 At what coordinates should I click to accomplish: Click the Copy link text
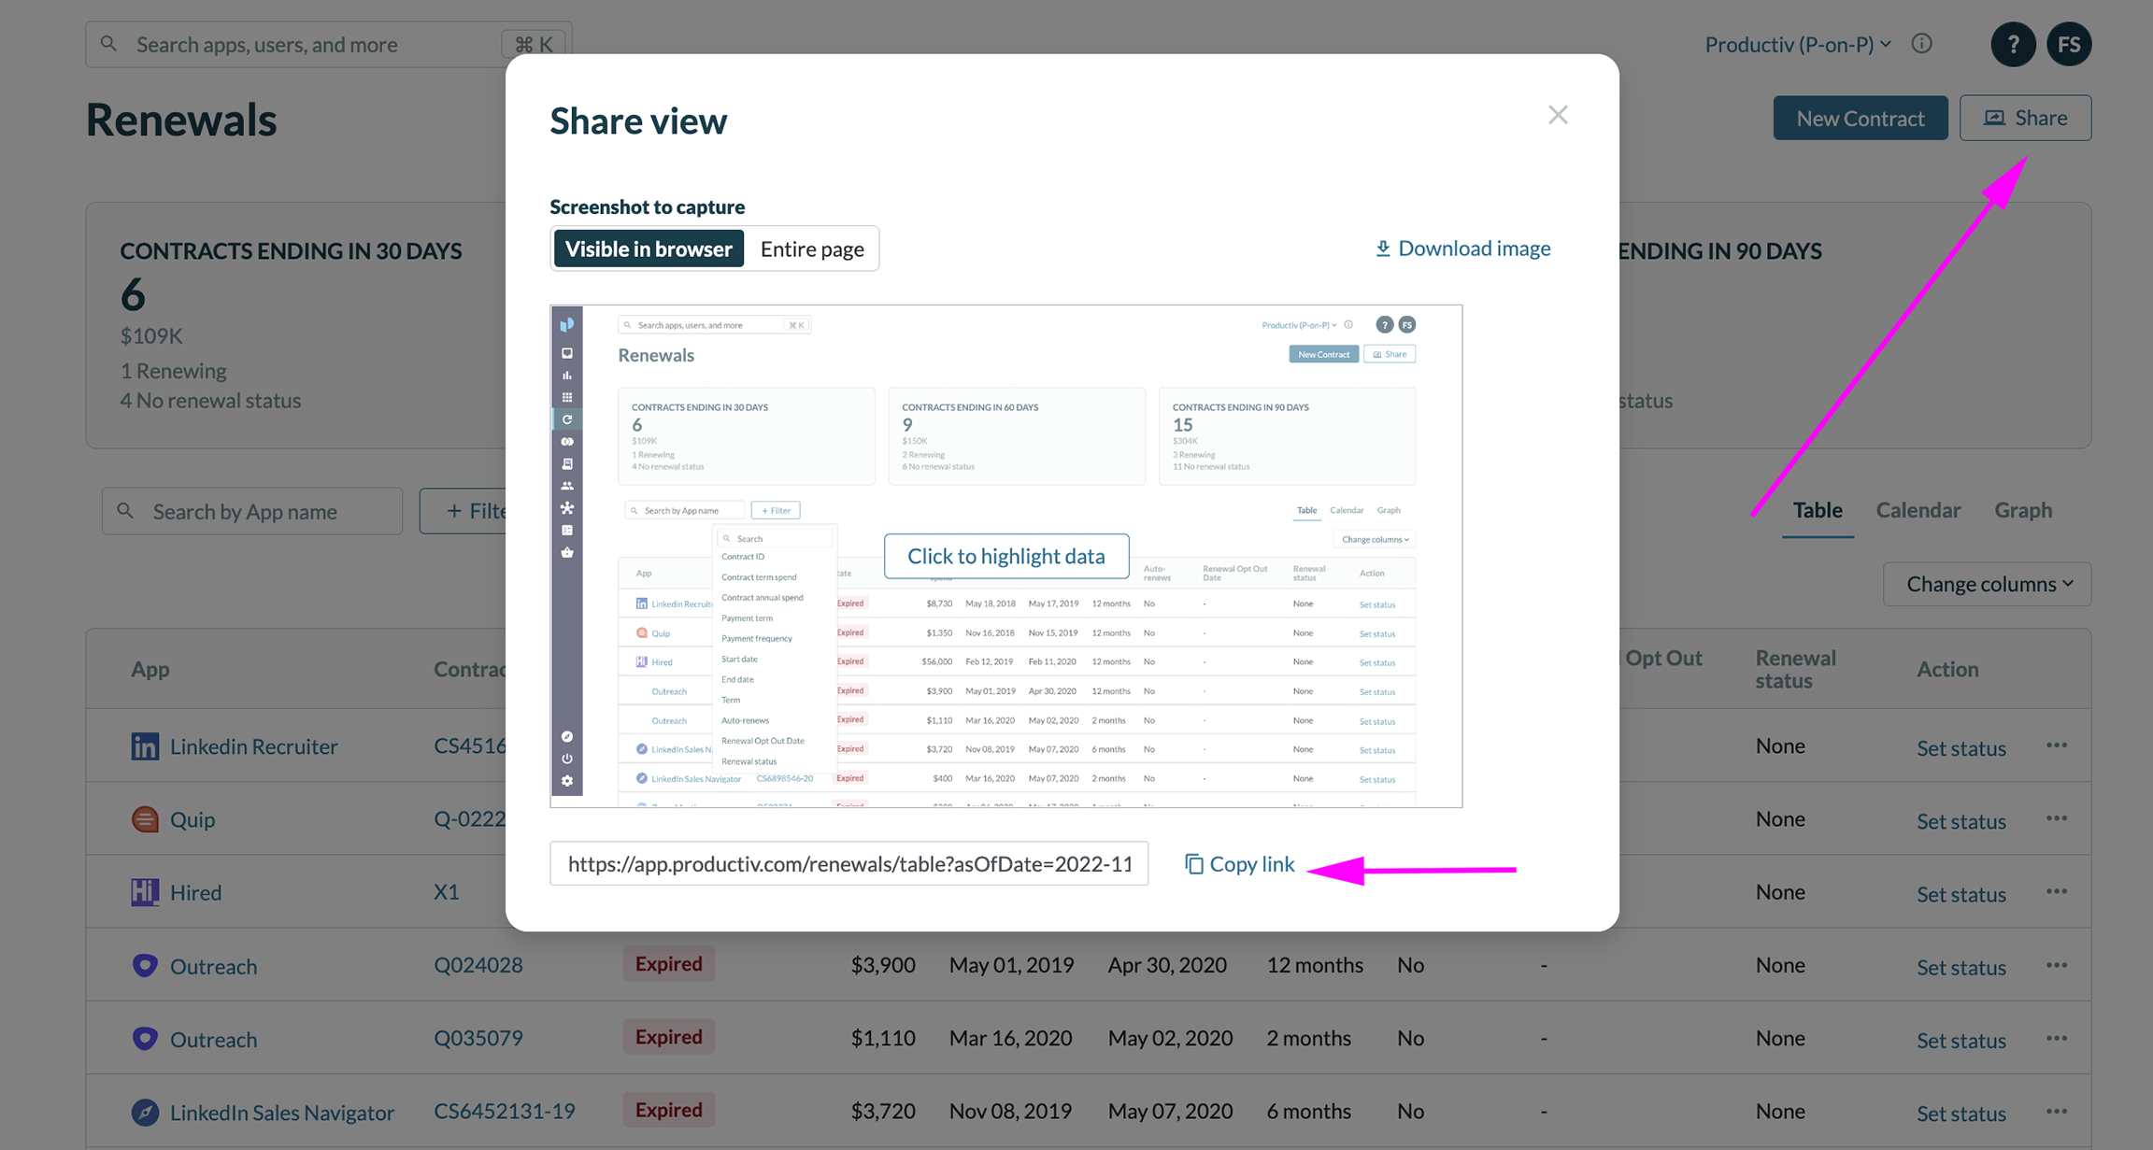pos(1252,863)
